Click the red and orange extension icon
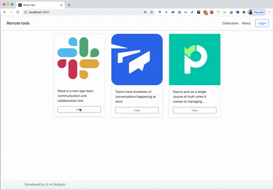Image resolution: width=273 pixels, height=190 pixels. [x=206, y=12]
